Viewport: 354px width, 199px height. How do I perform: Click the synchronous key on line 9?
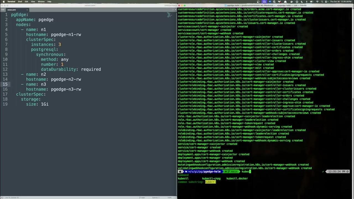click(50, 54)
